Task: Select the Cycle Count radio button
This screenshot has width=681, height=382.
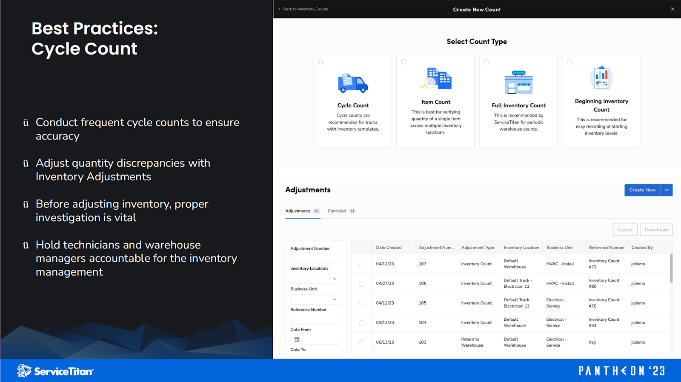Action: (321, 62)
